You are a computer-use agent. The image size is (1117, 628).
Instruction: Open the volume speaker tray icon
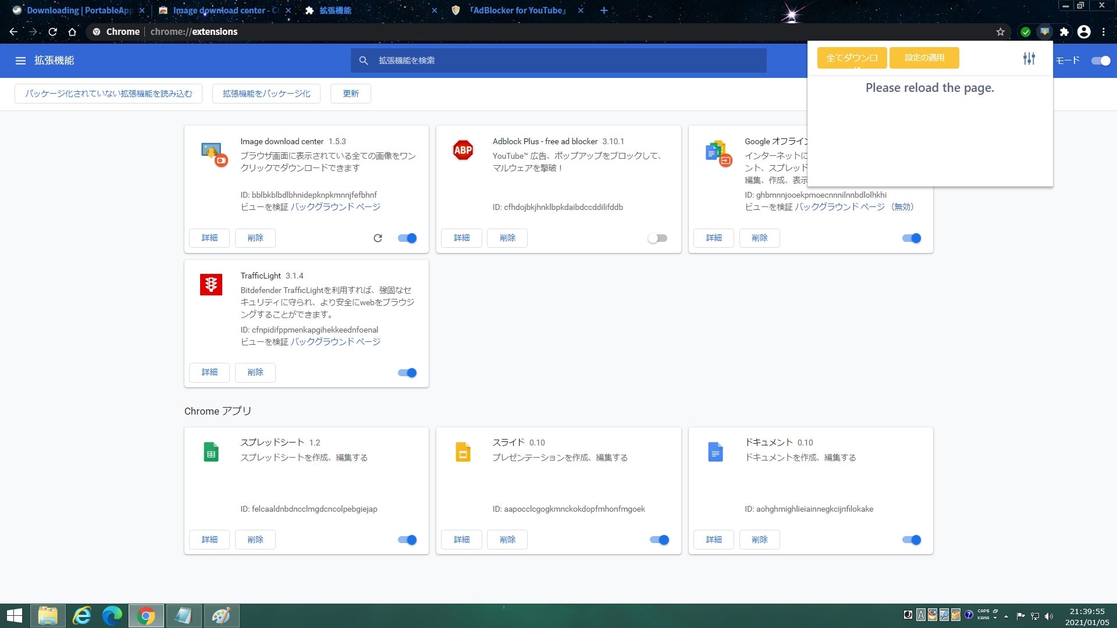tap(1049, 616)
